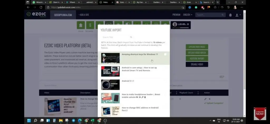
Task: Open the PREMIUM link
Action: coord(176,15)
